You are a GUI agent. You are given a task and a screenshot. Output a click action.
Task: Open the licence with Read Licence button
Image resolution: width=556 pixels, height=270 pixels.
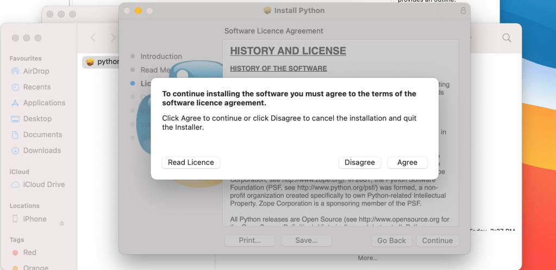click(191, 162)
